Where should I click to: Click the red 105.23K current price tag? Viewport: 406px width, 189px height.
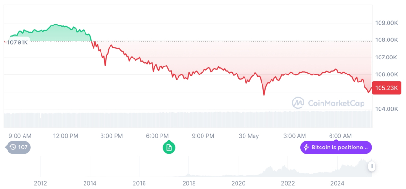click(x=386, y=88)
